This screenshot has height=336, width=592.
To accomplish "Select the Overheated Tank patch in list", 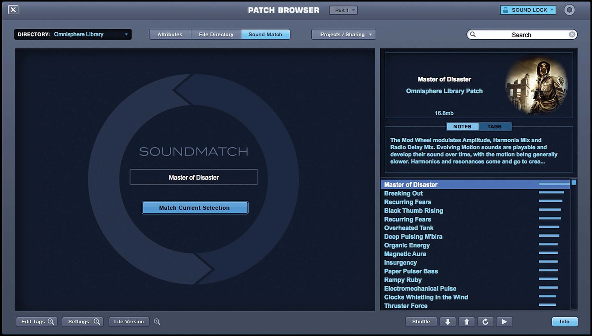I will [x=408, y=228].
